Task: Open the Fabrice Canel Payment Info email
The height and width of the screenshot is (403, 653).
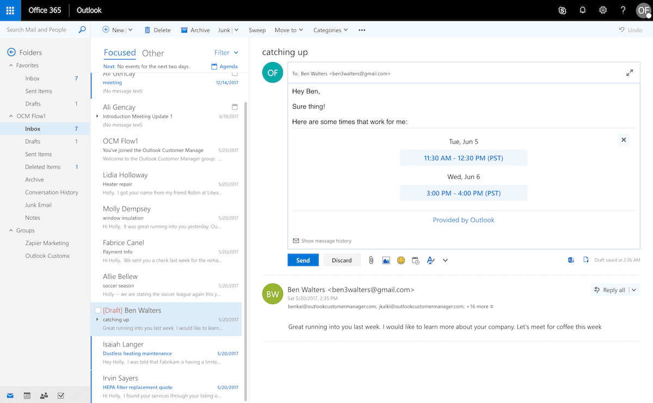Action: click(x=167, y=251)
